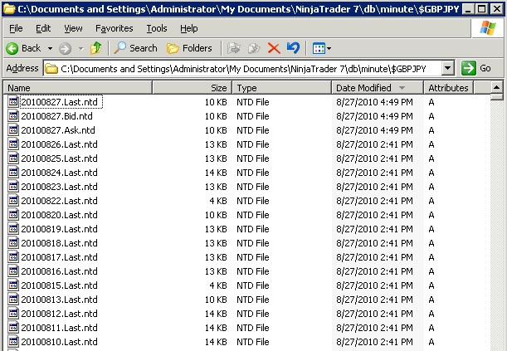This screenshot has height=351, width=507.
Task: Click the 4 KB size of 20100815.Last.ntd
Action: [x=218, y=285]
